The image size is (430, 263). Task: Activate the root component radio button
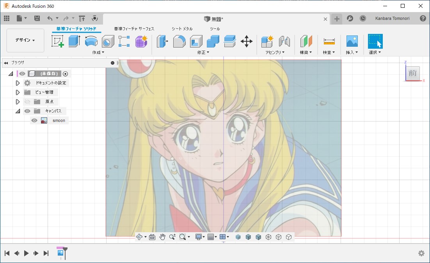[x=65, y=74]
